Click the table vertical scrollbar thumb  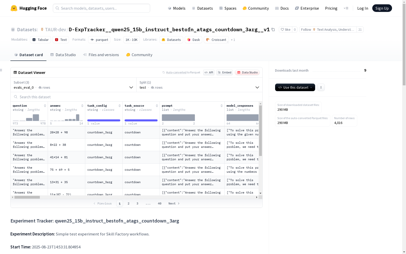tap(260, 131)
